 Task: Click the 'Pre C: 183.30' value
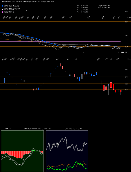click(x=82, y=12)
